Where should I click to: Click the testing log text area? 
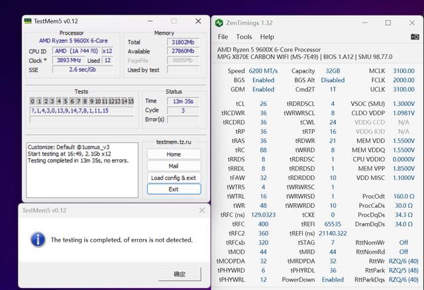coord(82,170)
